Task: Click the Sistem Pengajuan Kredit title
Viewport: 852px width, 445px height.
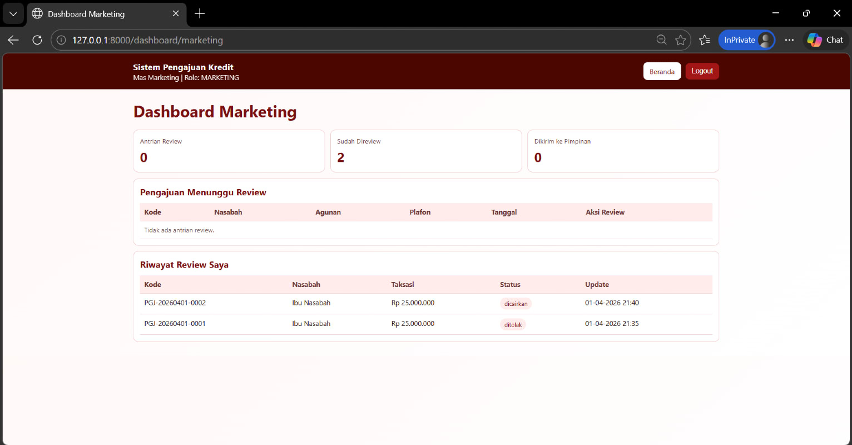Action: pos(183,67)
